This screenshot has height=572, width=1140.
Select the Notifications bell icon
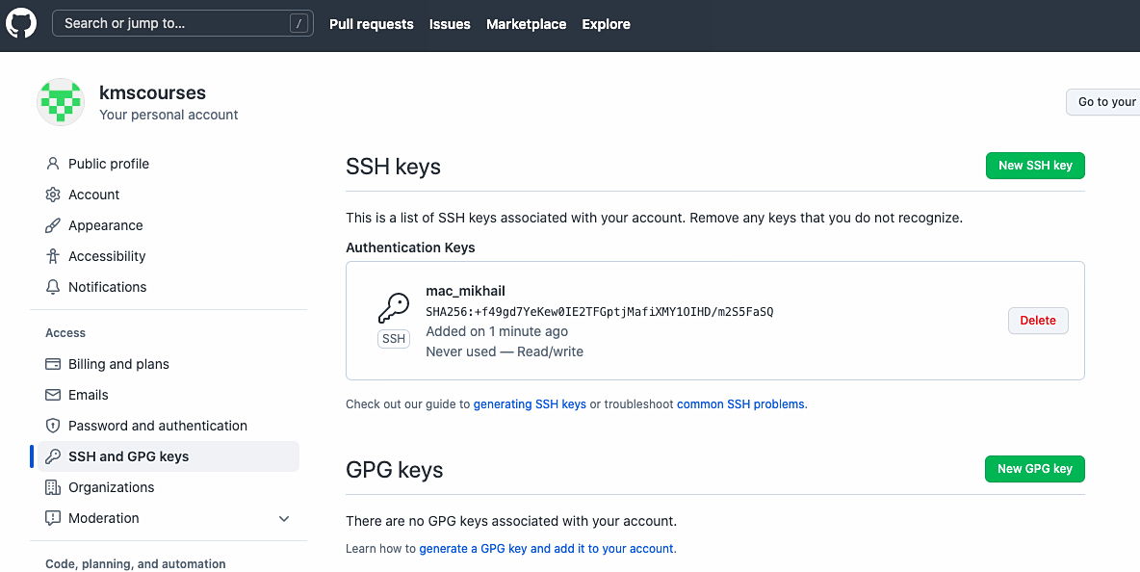(53, 287)
